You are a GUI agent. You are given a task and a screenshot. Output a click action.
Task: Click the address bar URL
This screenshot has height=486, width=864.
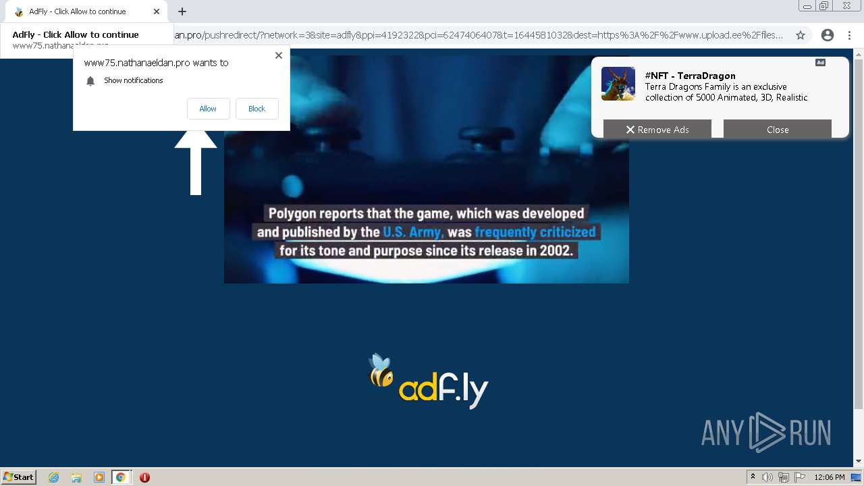(x=478, y=35)
